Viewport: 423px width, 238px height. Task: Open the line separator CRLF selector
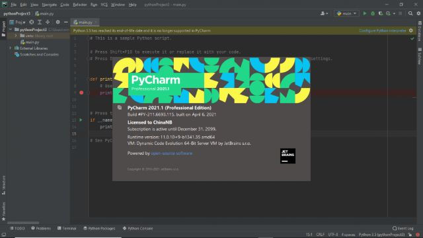click(320, 235)
